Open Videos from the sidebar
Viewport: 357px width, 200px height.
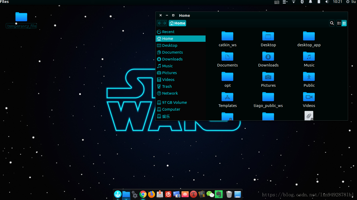pyautogui.click(x=181, y=80)
